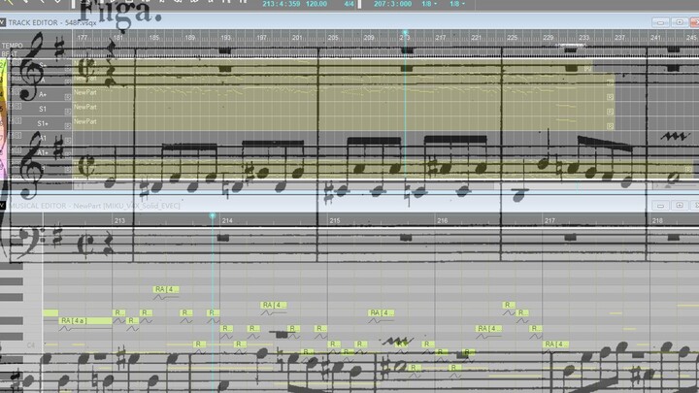Select the RA note at start of measure 217

555,344
